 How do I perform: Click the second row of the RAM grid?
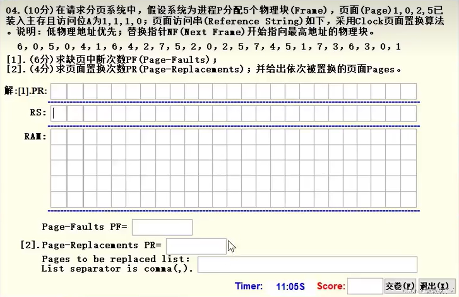(x=128, y=152)
